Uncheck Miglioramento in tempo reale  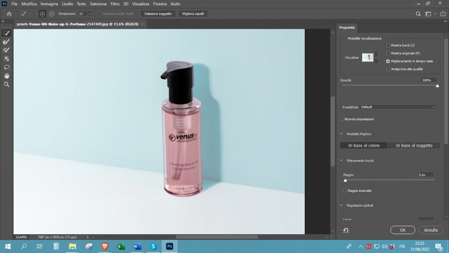pos(388,61)
